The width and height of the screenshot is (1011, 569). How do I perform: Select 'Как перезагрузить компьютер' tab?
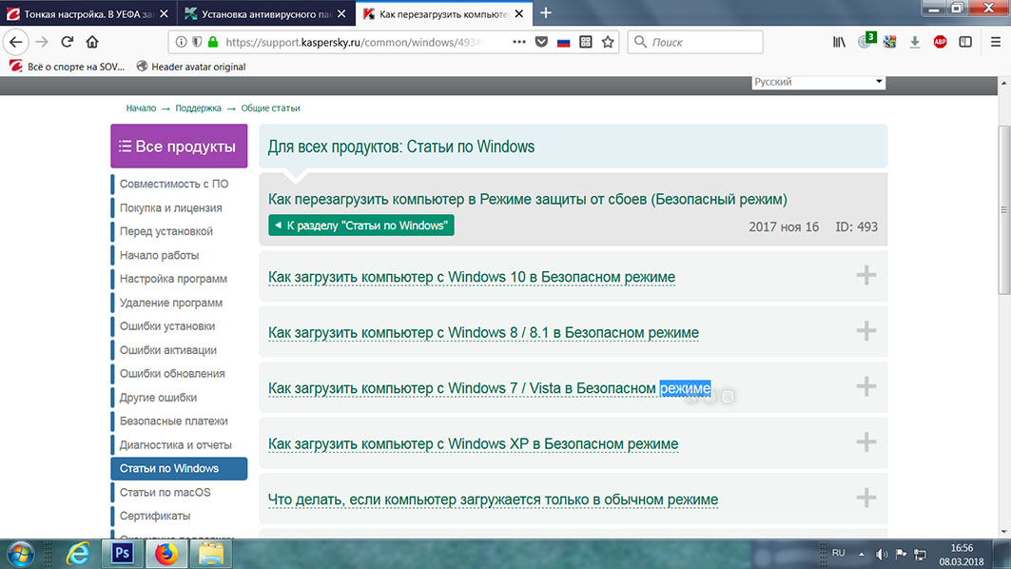tap(444, 13)
